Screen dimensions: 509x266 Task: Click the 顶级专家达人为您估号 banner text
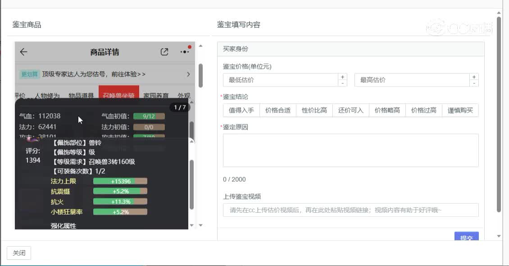(x=94, y=74)
